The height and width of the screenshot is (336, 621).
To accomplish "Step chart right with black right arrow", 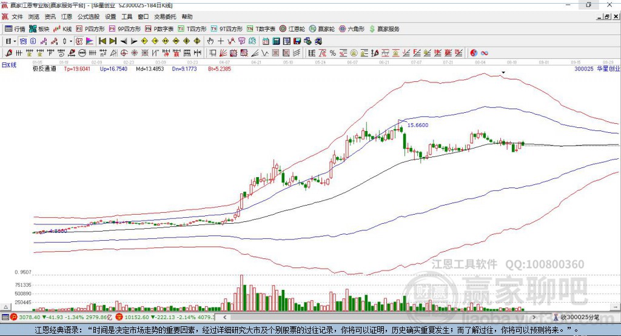I will [x=134, y=41].
